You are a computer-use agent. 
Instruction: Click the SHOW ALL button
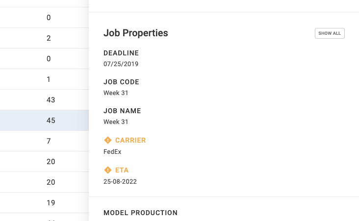330,33
